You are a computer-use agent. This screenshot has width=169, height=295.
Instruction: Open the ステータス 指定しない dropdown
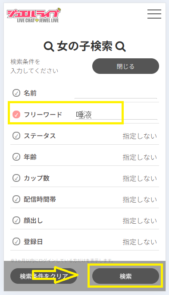[x=140, y=136]
